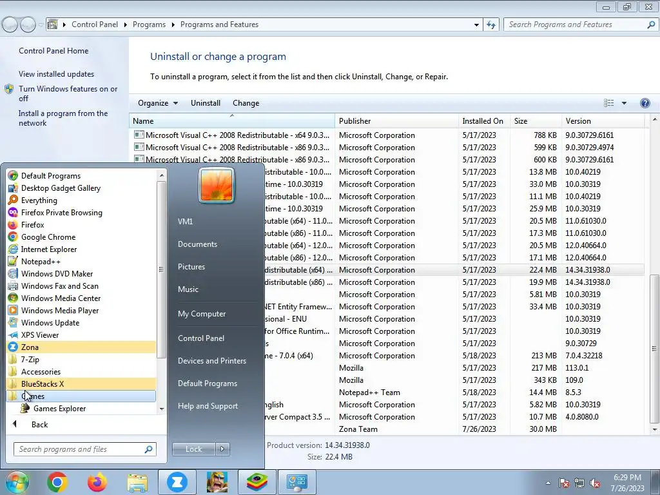Open Install a program from the network
This screenshot has height=495, width=660.
click(63, 119)
